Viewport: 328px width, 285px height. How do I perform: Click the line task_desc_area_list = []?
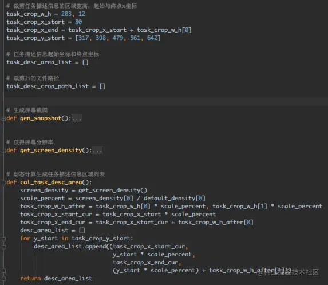pyautogui.click(x=48, y=62)
